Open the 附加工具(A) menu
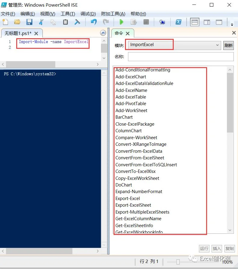 point(113,14)
